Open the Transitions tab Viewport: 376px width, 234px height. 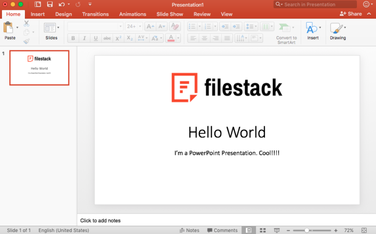pos(95,14)
